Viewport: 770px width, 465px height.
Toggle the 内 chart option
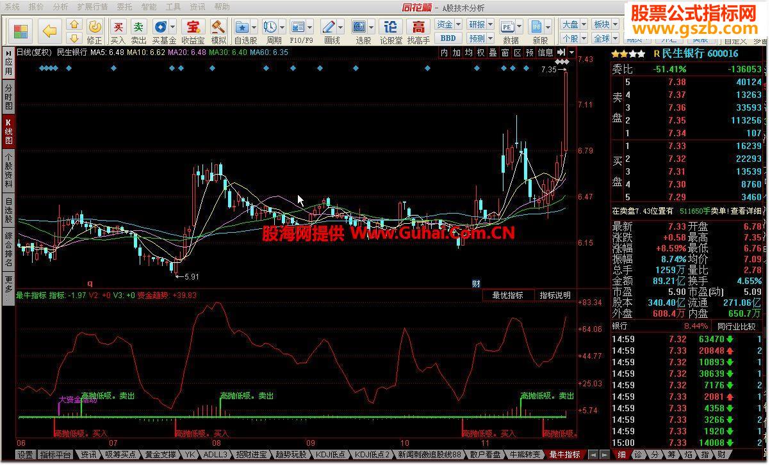[x=445, y=52]
